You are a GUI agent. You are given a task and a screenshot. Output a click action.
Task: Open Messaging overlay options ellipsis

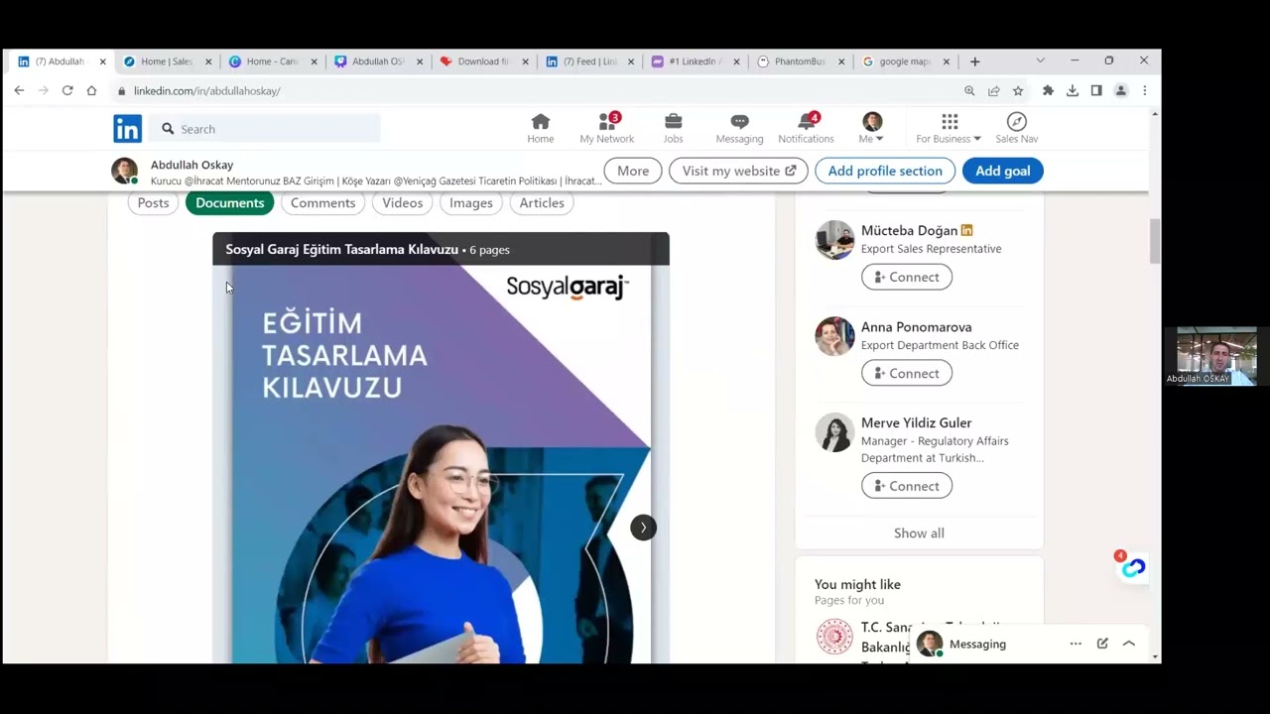[x=1076, y=644]
